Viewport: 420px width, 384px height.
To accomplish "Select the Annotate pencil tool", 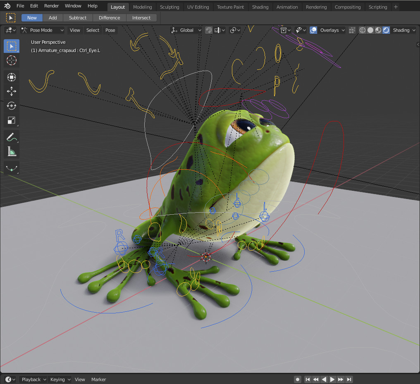I will pyautogui.click(x=11, y=137).
